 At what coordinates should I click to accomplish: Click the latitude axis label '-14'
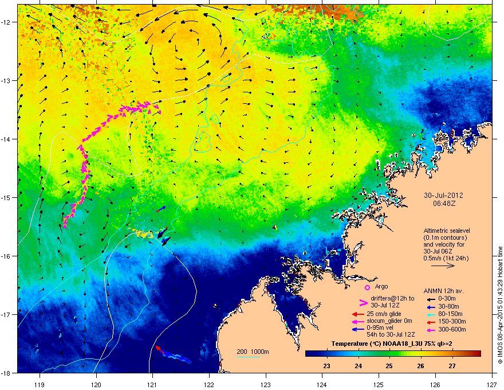(6, 139)
